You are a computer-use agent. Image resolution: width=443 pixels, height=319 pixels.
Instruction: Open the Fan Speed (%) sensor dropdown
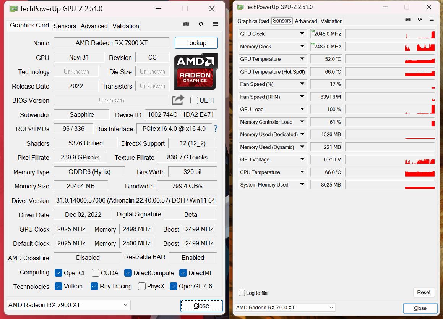pos(302,84)
